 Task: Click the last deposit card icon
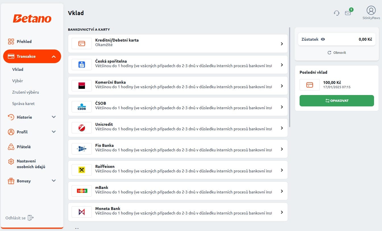pos(310,85)
